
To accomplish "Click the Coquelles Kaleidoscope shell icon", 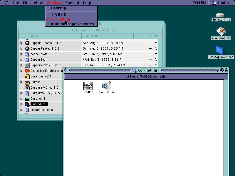I will pos(27,71).
